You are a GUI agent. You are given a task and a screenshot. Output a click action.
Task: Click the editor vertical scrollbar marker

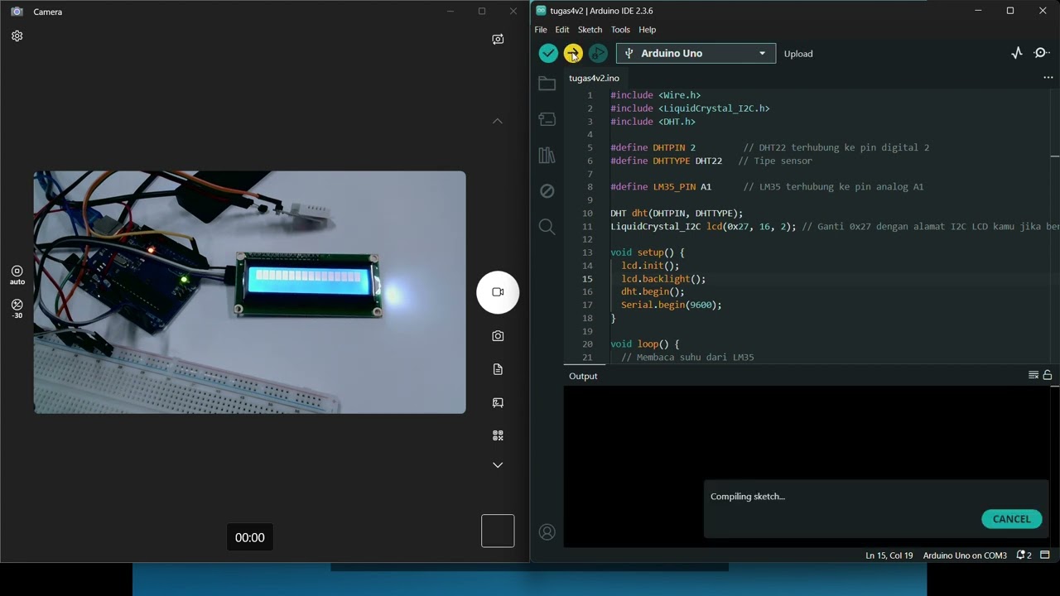(x=1055, y=156)
